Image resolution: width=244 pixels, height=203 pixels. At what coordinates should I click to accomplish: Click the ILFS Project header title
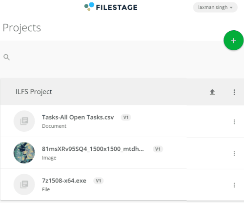(34, 92)
